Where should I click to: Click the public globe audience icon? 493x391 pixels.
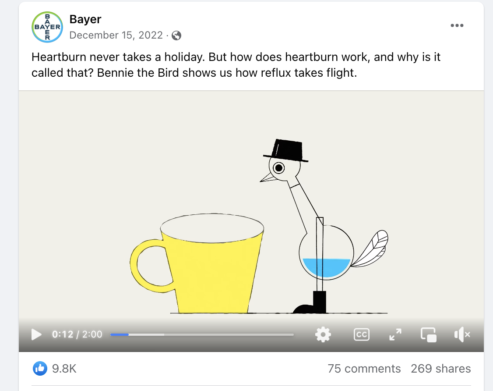(176, 36)
